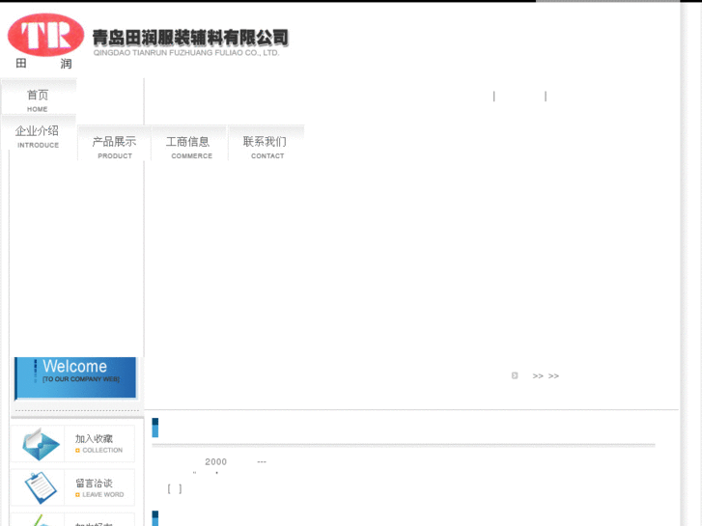The width and height of the screenshot is (702, 526).
Task: Open the 产品展示 PRODUCT tab
Action: click(114, 143)
